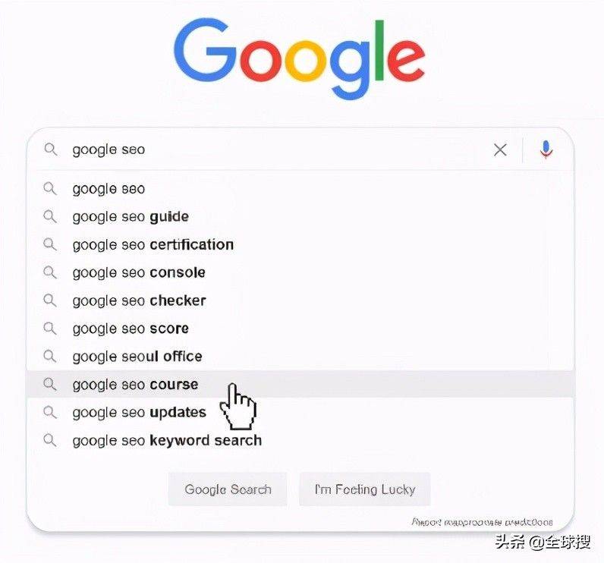
Task: Click the voice search microphone icon
Action: click(x=546, y=149)
